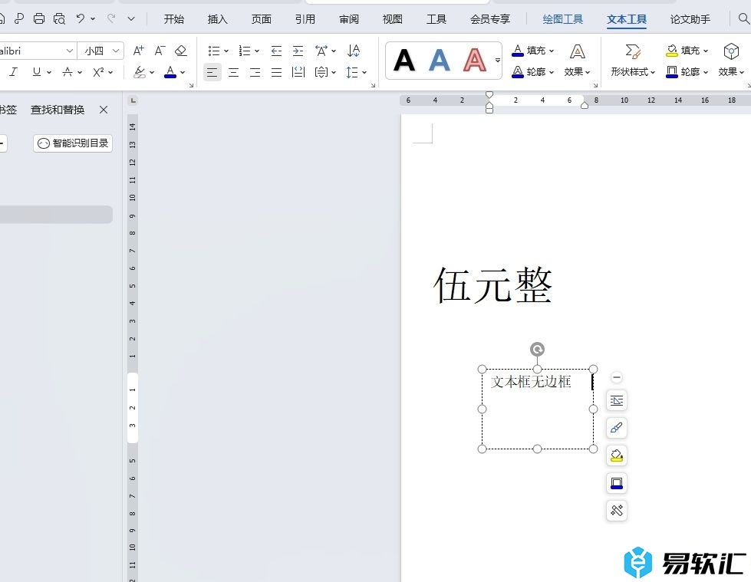Switch to 绘图工具 tab

click(x=563, y=19)
